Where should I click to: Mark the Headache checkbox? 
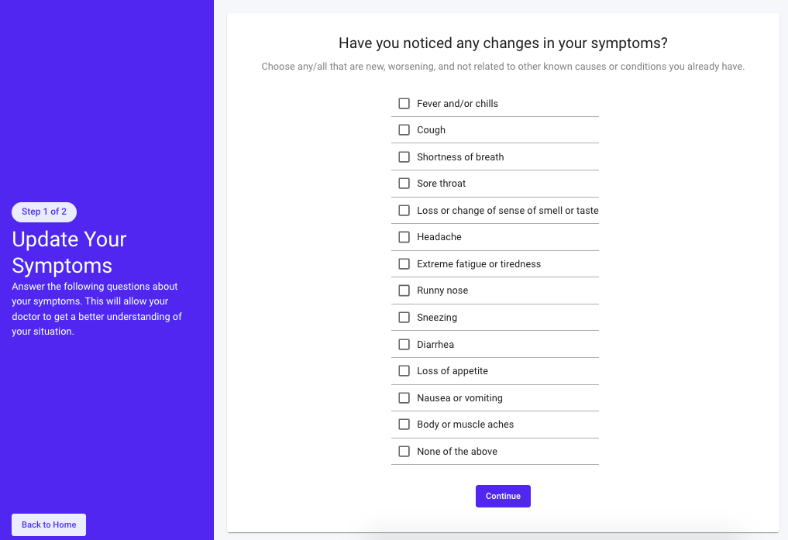pos(404,237)
